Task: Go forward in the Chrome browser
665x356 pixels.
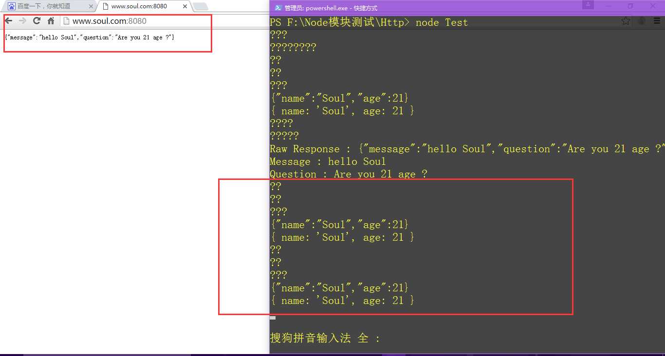Action: pos(22,21)
